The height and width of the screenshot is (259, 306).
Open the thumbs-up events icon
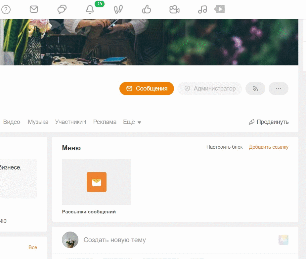(146, 9)
